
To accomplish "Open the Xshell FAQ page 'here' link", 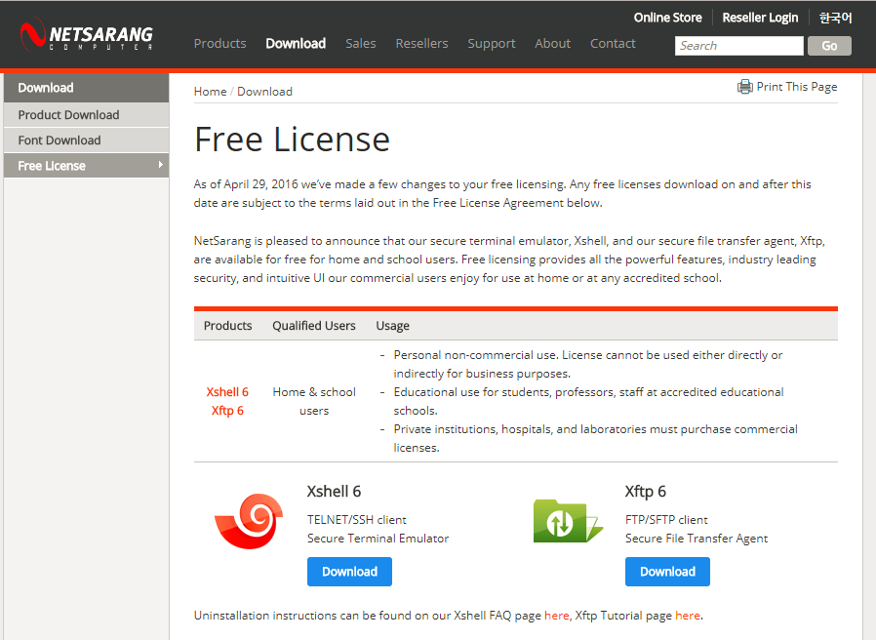I will pyautogui.click(x=556, y=616).
